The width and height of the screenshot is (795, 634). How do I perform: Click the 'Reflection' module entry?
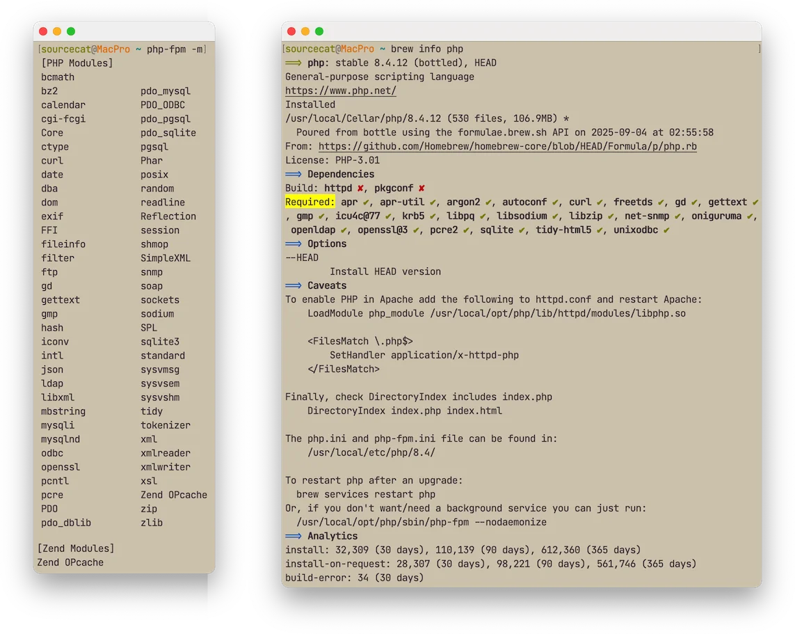pyautogui.click(x=168, y=216)
